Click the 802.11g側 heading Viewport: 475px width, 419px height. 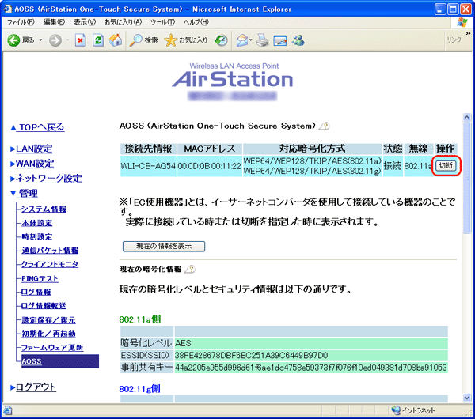[139, 388]
